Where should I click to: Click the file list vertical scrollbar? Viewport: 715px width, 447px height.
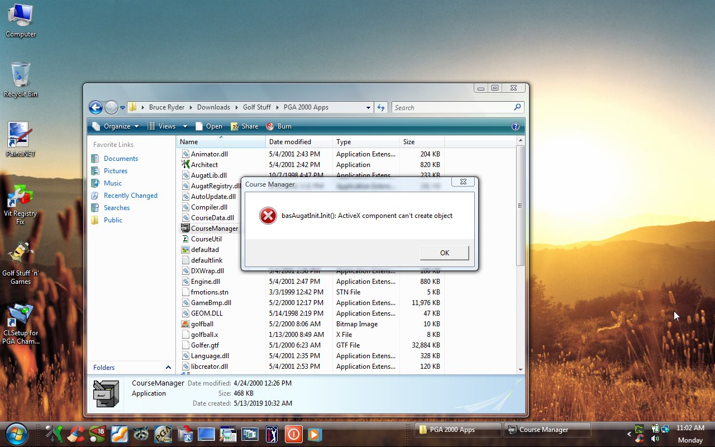tap(521, 206)
